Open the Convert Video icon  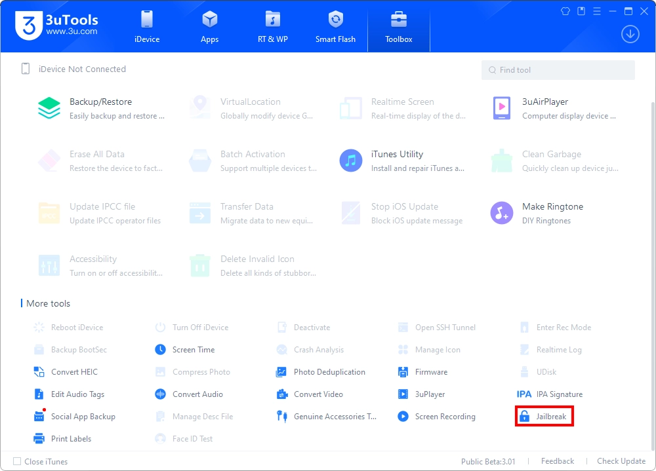[x=282, y=394]
